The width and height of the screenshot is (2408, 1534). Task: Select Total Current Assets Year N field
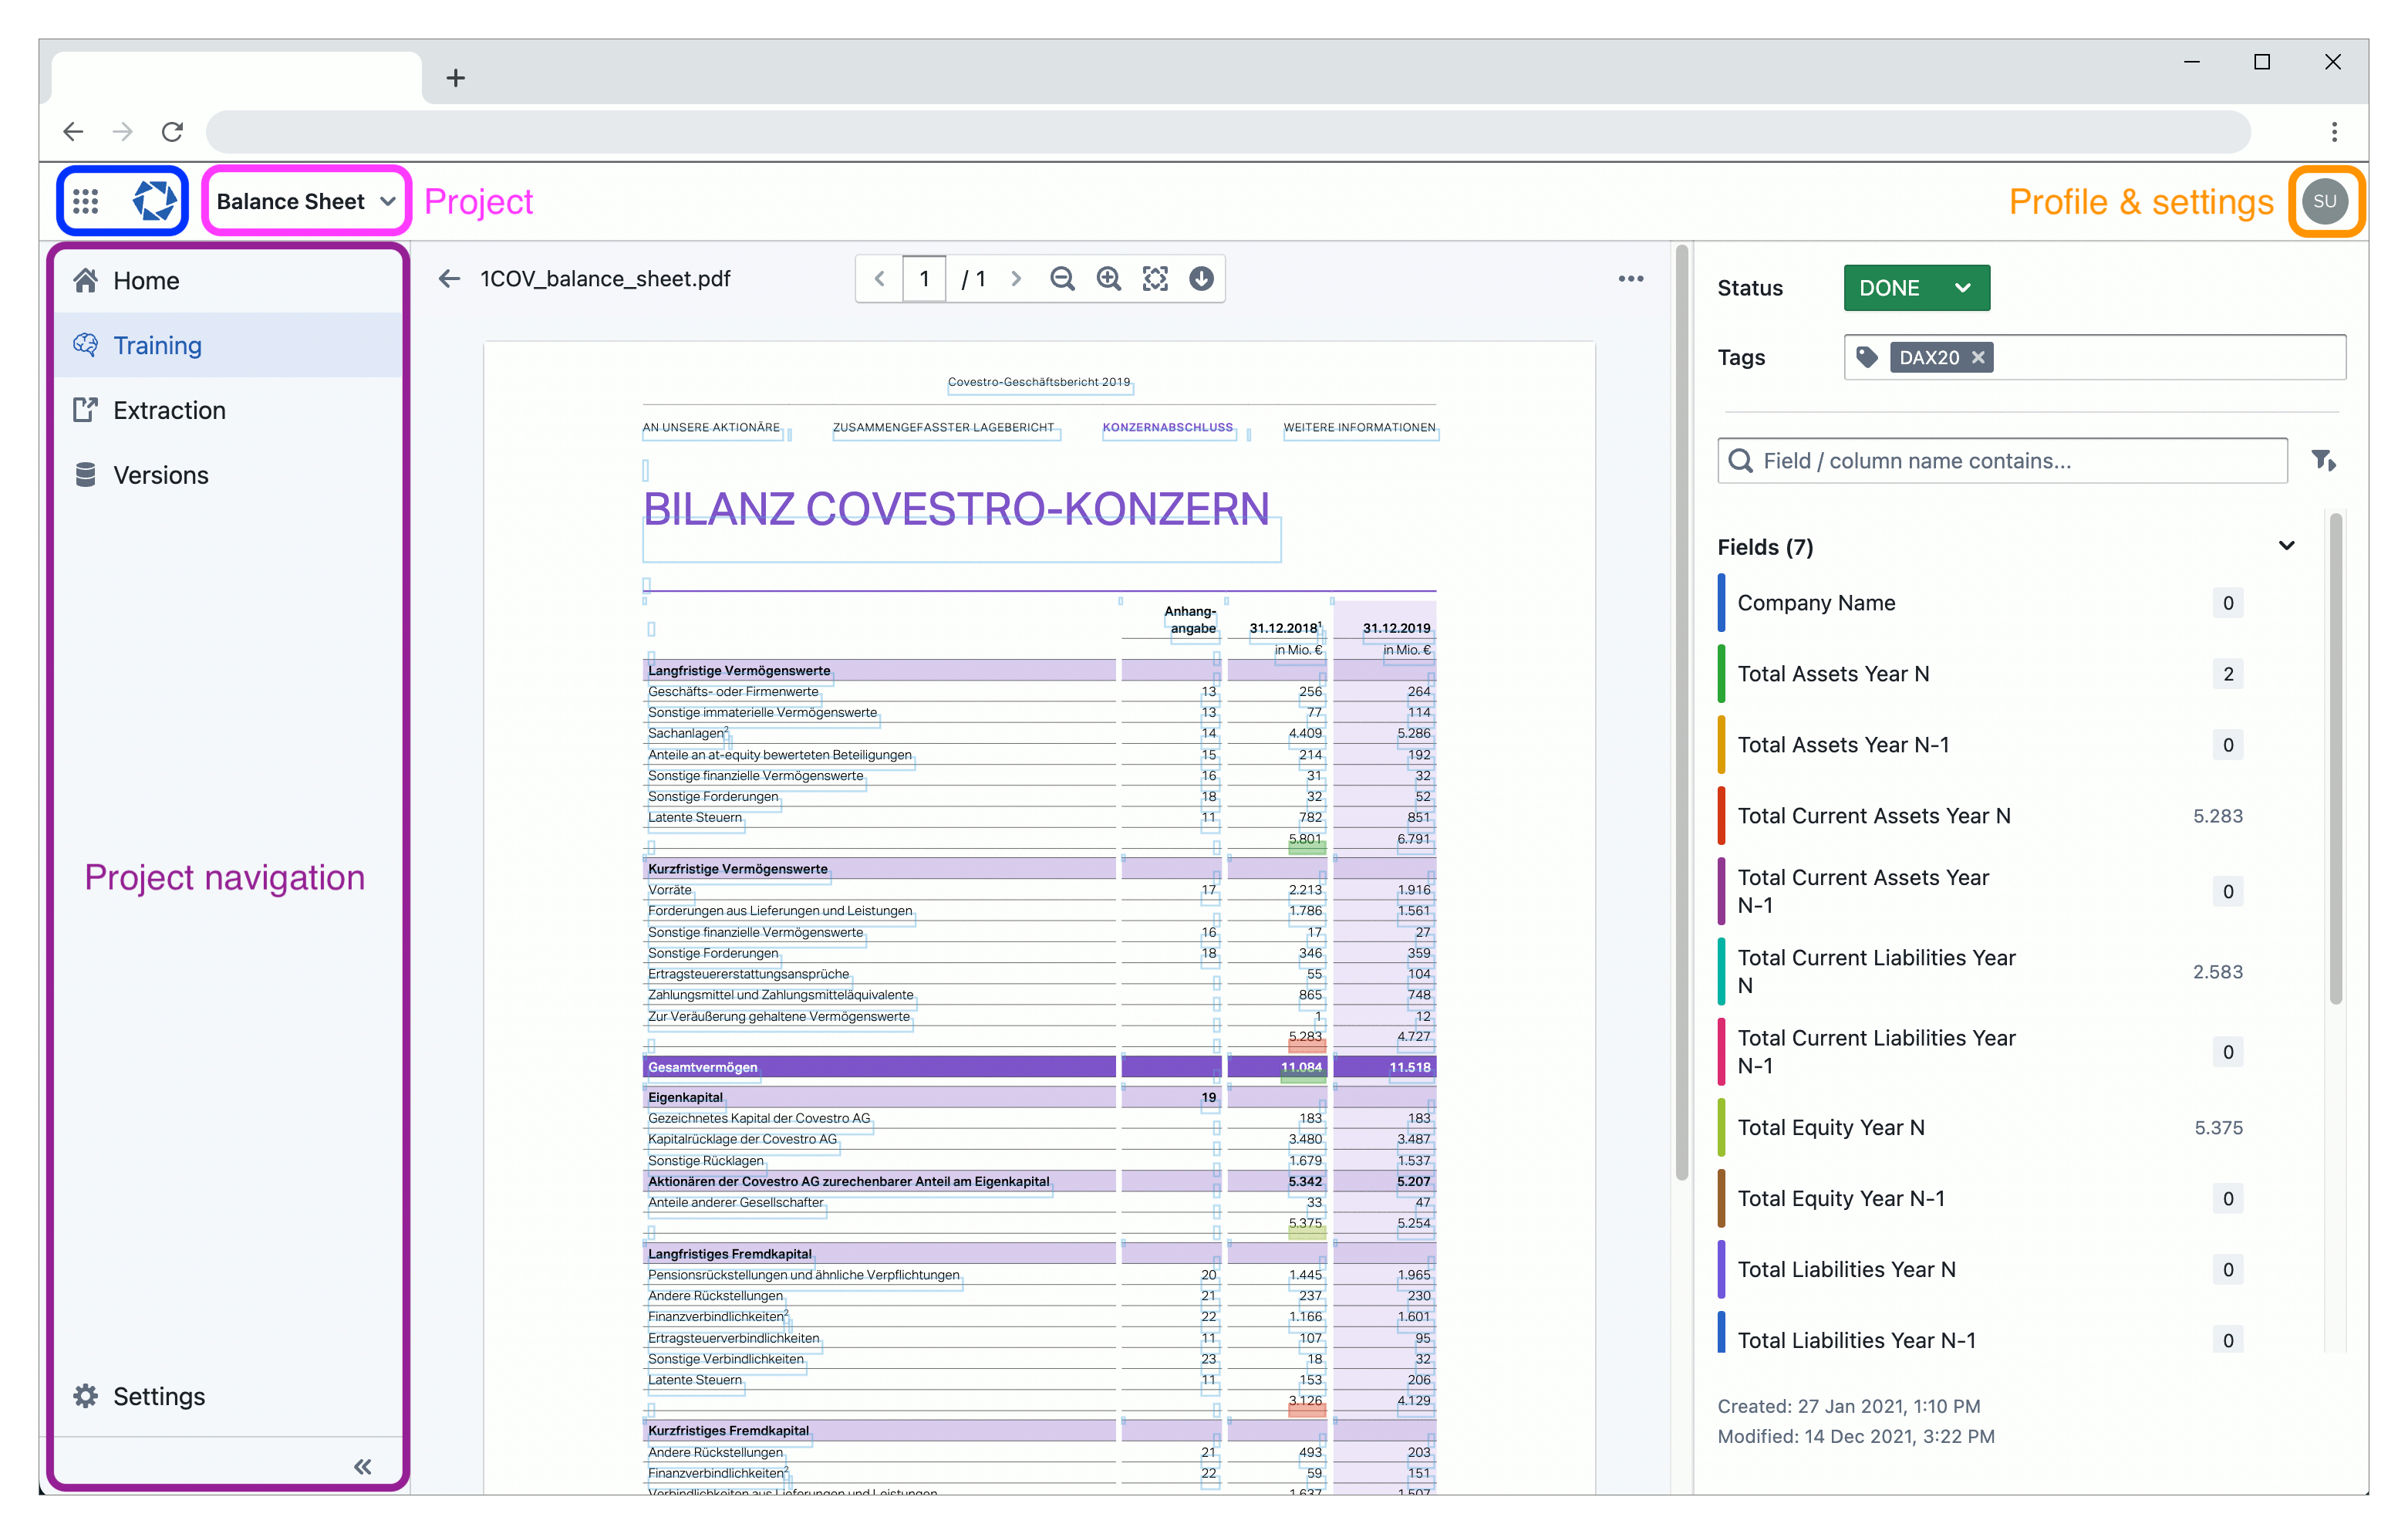pos(1980,816)
